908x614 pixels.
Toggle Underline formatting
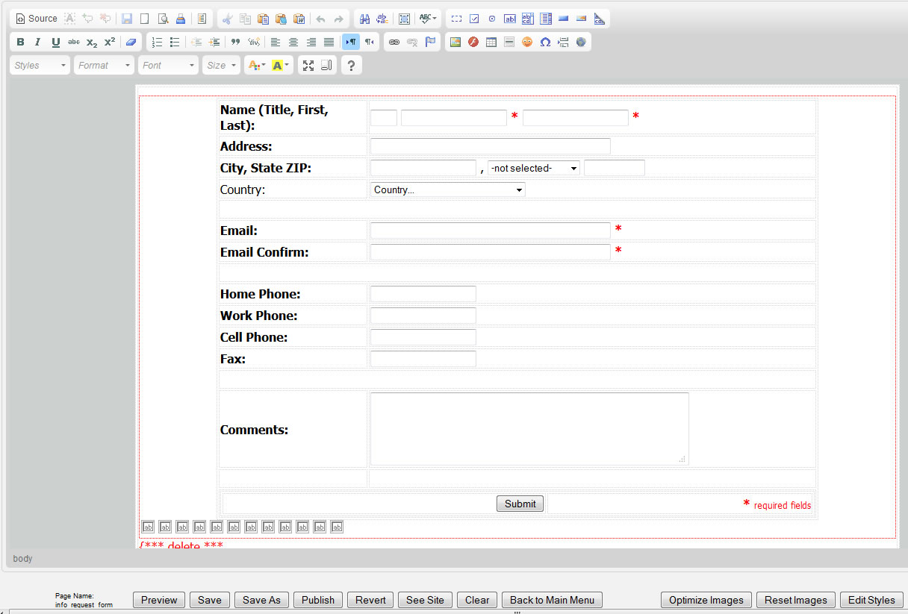pos(56,42)
